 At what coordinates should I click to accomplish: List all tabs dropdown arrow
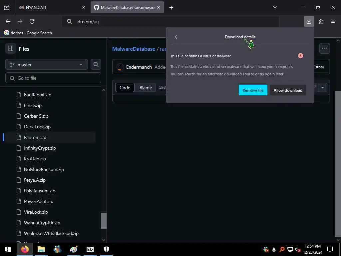pos(275,7)
